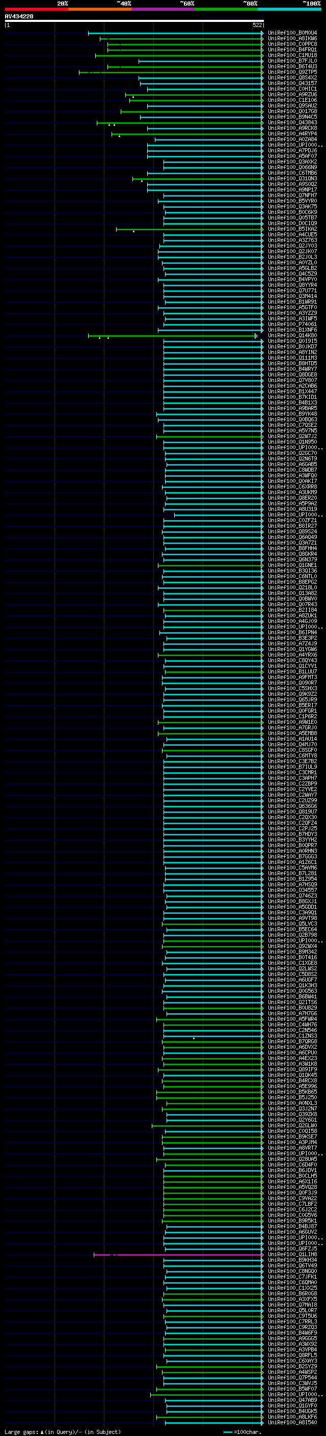Click the white query sequence bar

(134, 20)
